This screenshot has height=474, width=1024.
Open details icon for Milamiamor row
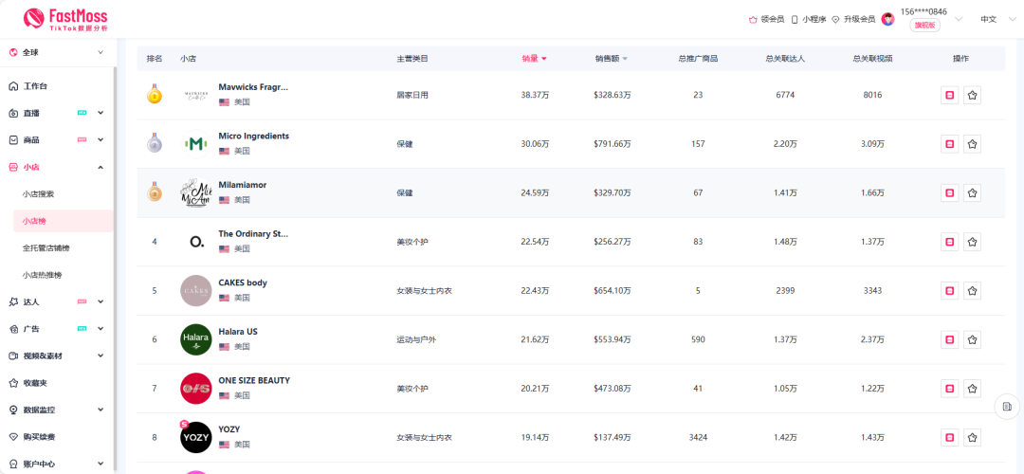[x=949, y=193]
